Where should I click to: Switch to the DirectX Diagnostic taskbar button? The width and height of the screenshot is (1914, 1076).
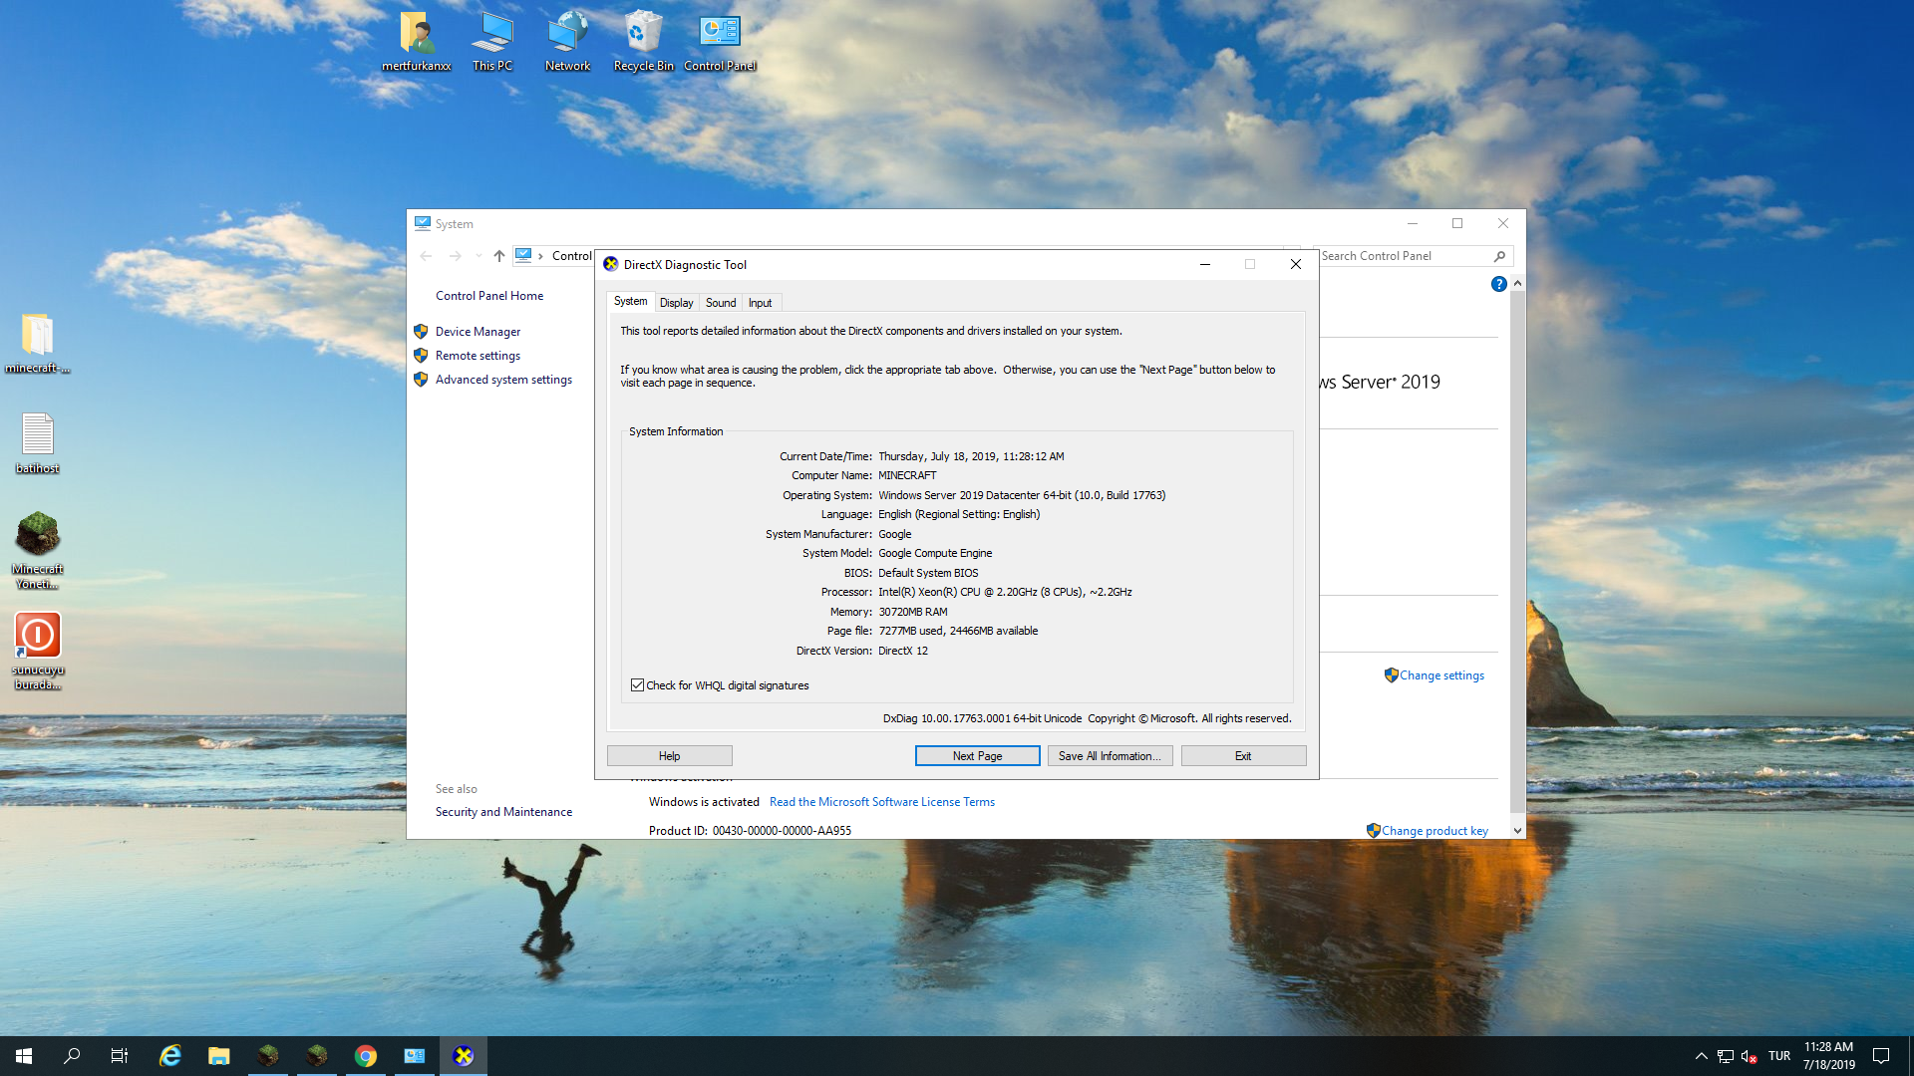(x=464, y=1056)
